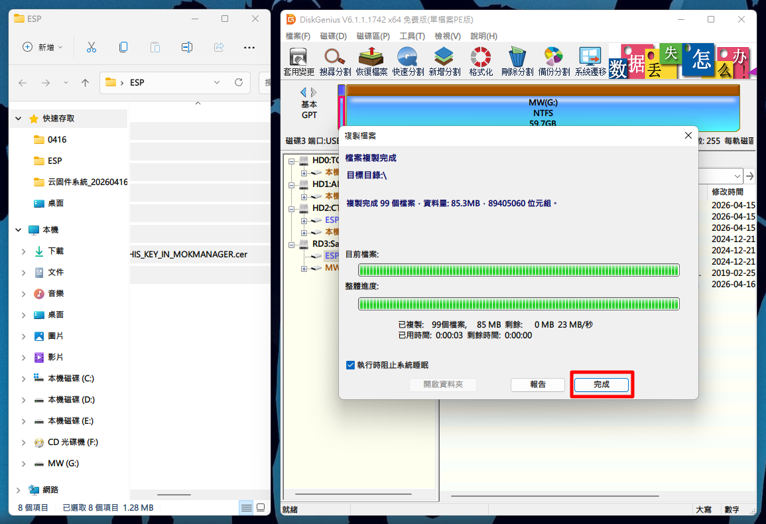Click the path go arrow button
Viewport: 766px width, 524px height.
(x=750, y=176)
